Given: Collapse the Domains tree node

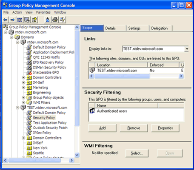Looking at the screenshot, I should click(11, 37).
